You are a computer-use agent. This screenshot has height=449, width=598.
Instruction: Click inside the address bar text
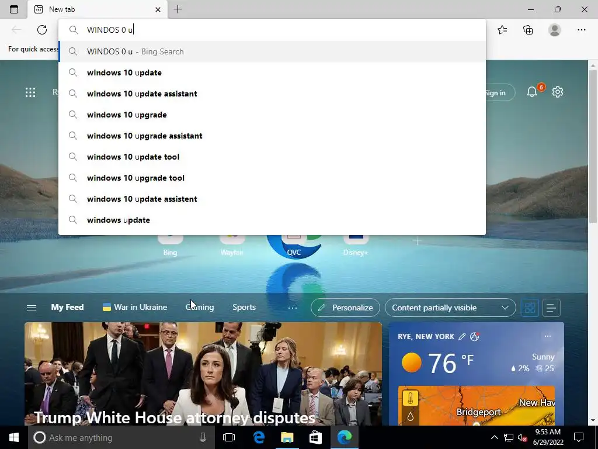coord(272,30)
